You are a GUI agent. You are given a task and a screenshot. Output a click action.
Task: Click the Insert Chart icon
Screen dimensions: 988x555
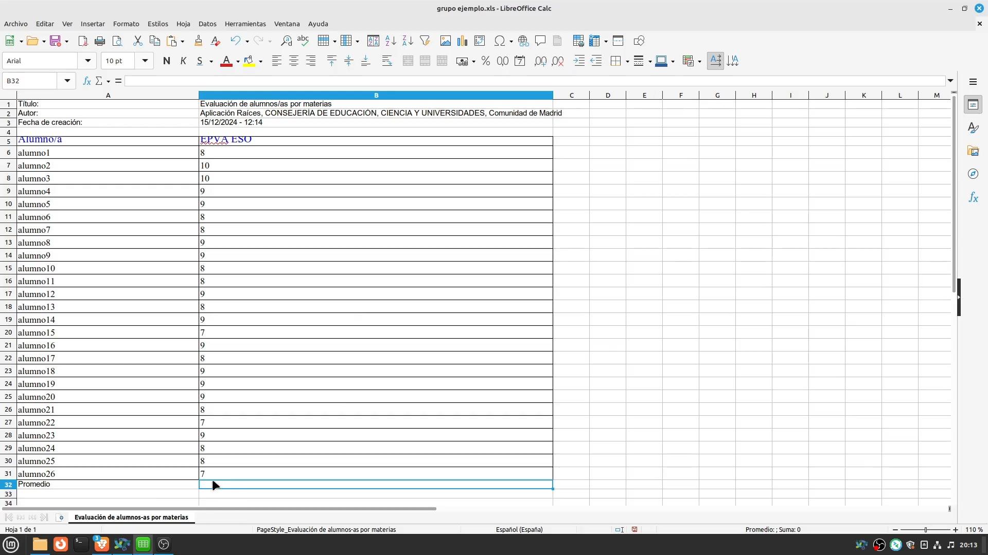[x=463, y=41]
